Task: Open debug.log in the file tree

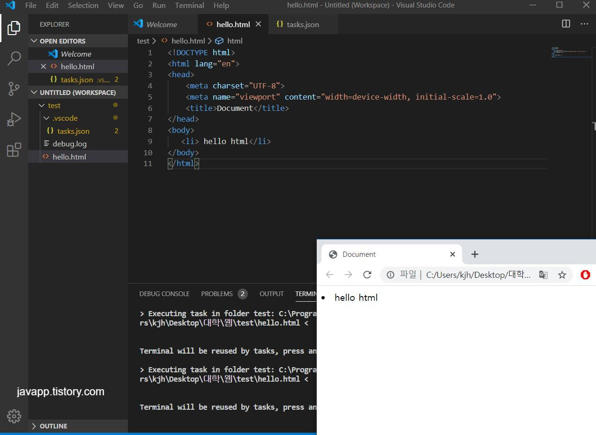Action: [78, 144]
